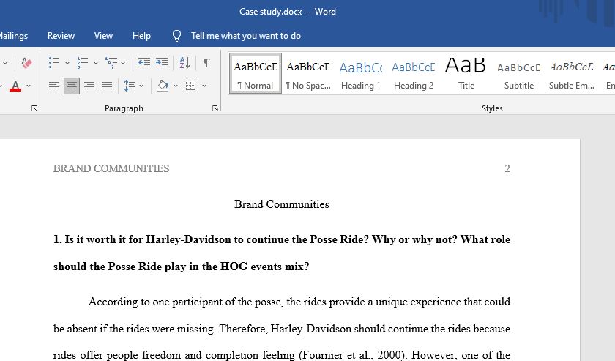Apply the Heading 2 style
The height and width of the screenshot is (361, 615).
pyautogui.click(x=414, y=74)
